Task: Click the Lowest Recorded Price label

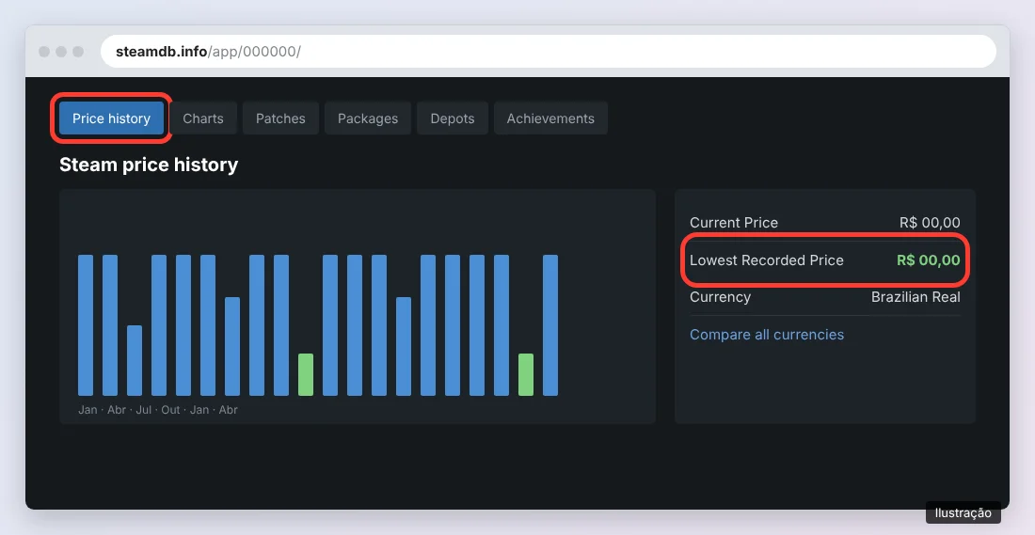Action: click(766, 260)
